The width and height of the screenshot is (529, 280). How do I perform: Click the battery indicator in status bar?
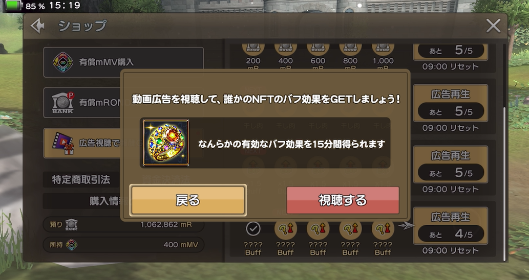pyautogui.click(x=13, y=6)
